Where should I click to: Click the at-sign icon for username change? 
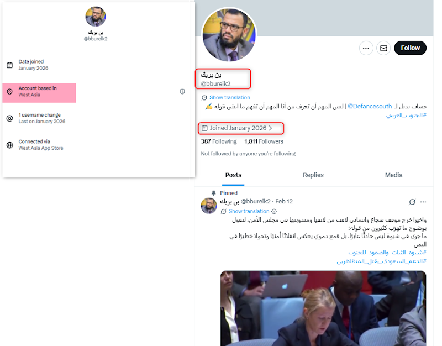coord(9,118)
